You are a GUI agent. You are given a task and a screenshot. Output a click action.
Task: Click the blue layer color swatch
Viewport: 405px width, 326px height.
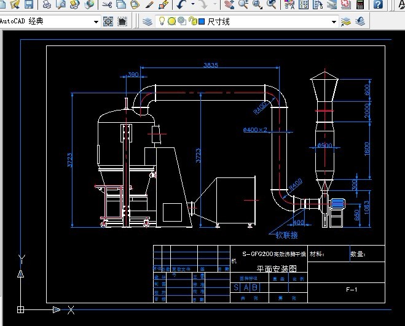pyautogui.click(x=202, y=21)
